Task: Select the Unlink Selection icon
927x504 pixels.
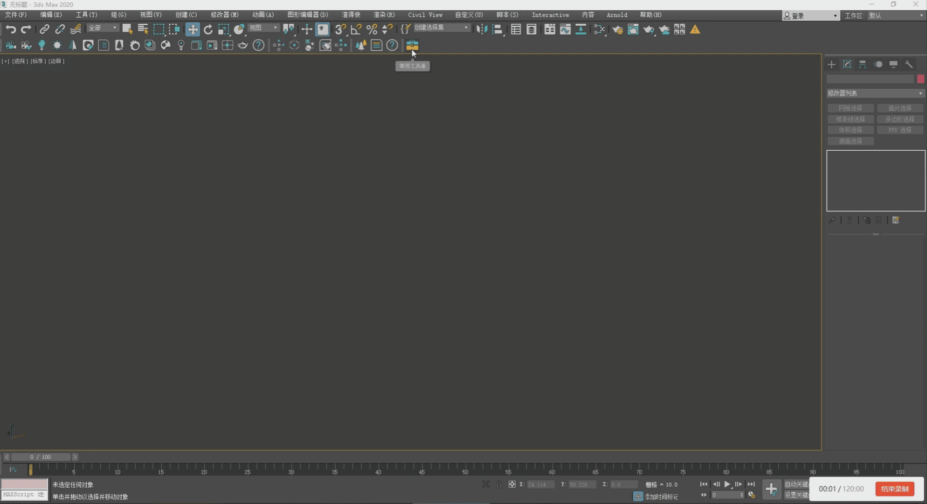Action: pyautogui.click(x=60, y=29)
